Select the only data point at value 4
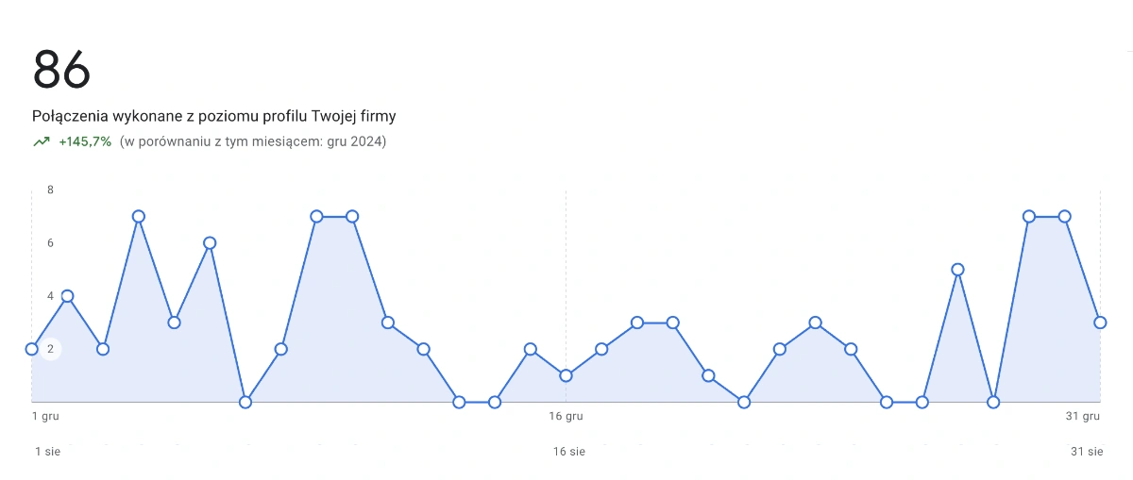 click(x=67, y=296)
